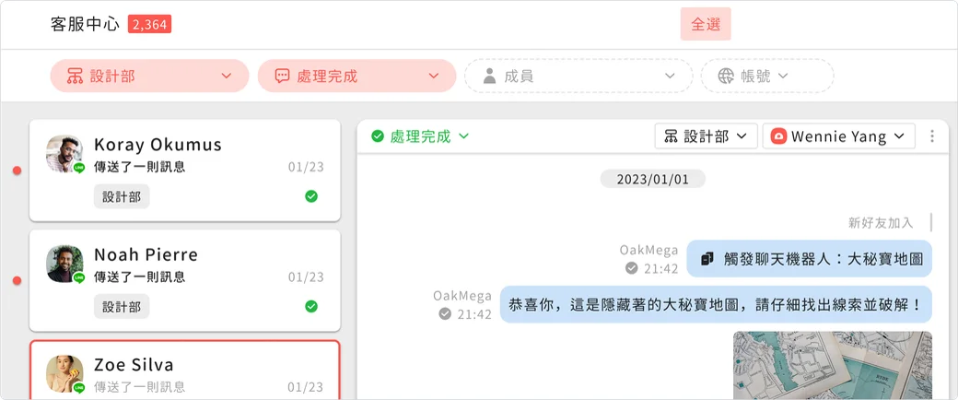Click 01/23 date on Noah Pierre card
Image resolution: width=958 pixels, height=400 pixels.
(306, 277)
